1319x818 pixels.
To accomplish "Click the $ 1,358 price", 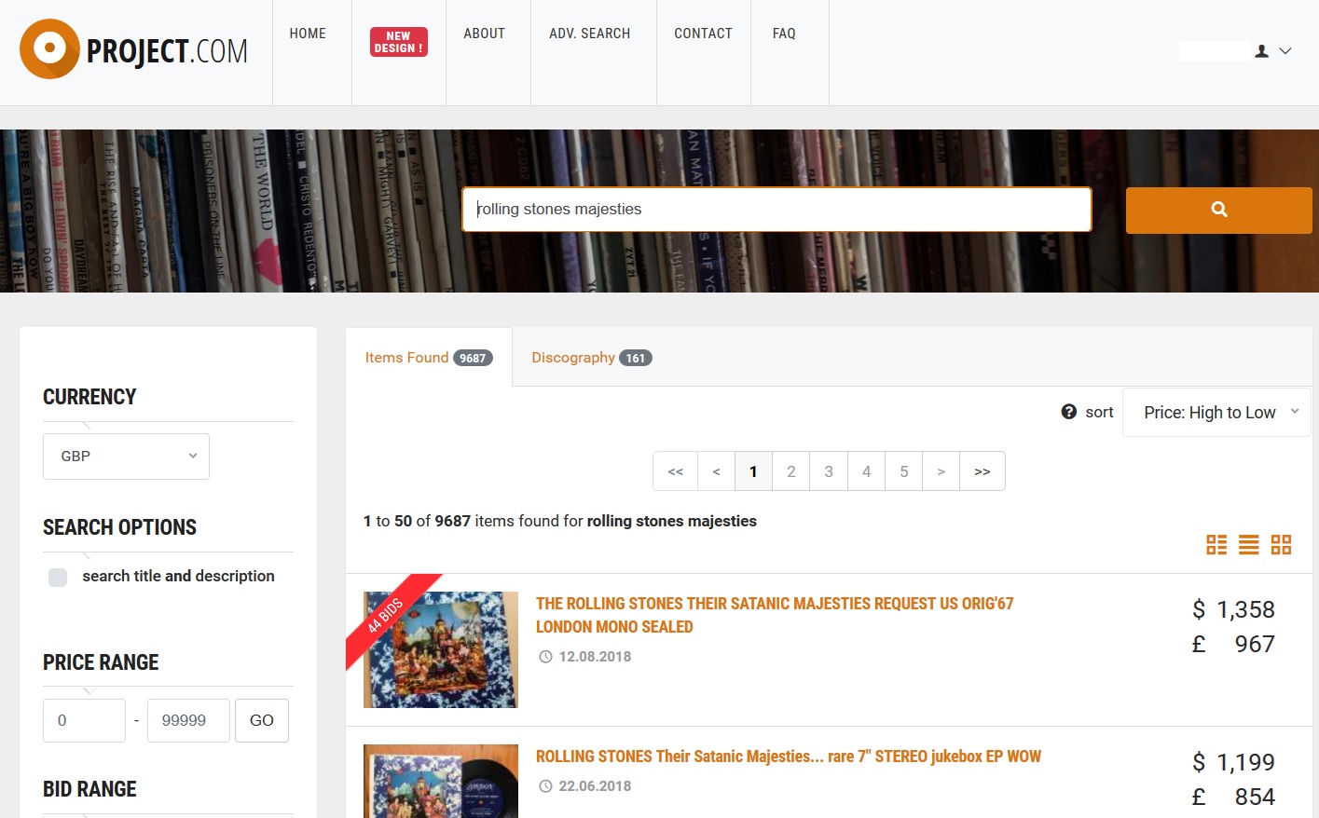I will [1233, 609].
